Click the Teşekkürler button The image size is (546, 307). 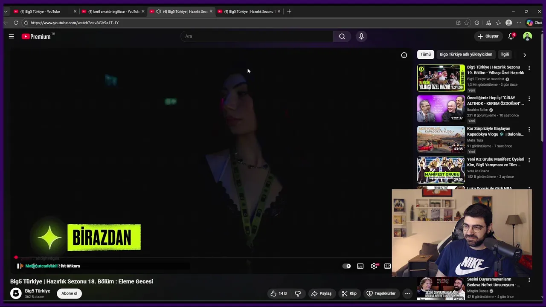(x=381, y=293)
